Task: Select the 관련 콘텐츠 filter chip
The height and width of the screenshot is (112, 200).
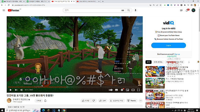Action: (158, 62)
